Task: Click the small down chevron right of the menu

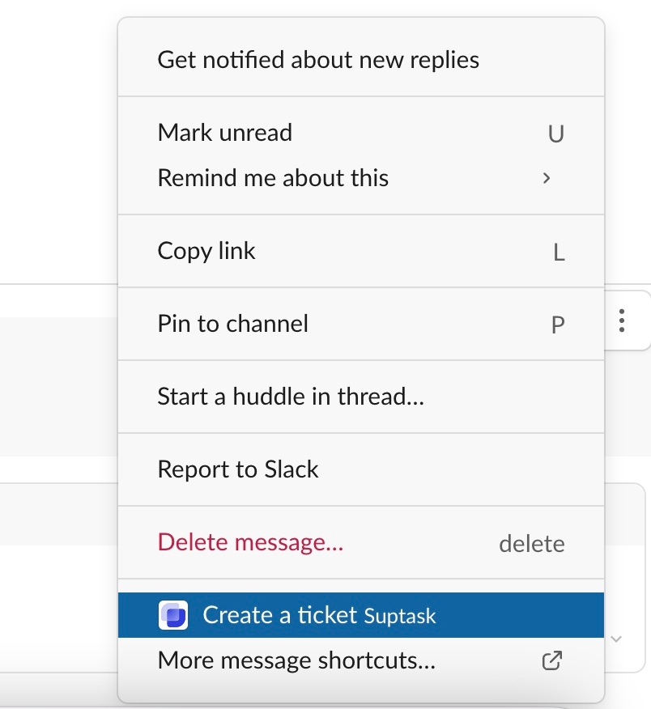Action: [x=616, y=639]
